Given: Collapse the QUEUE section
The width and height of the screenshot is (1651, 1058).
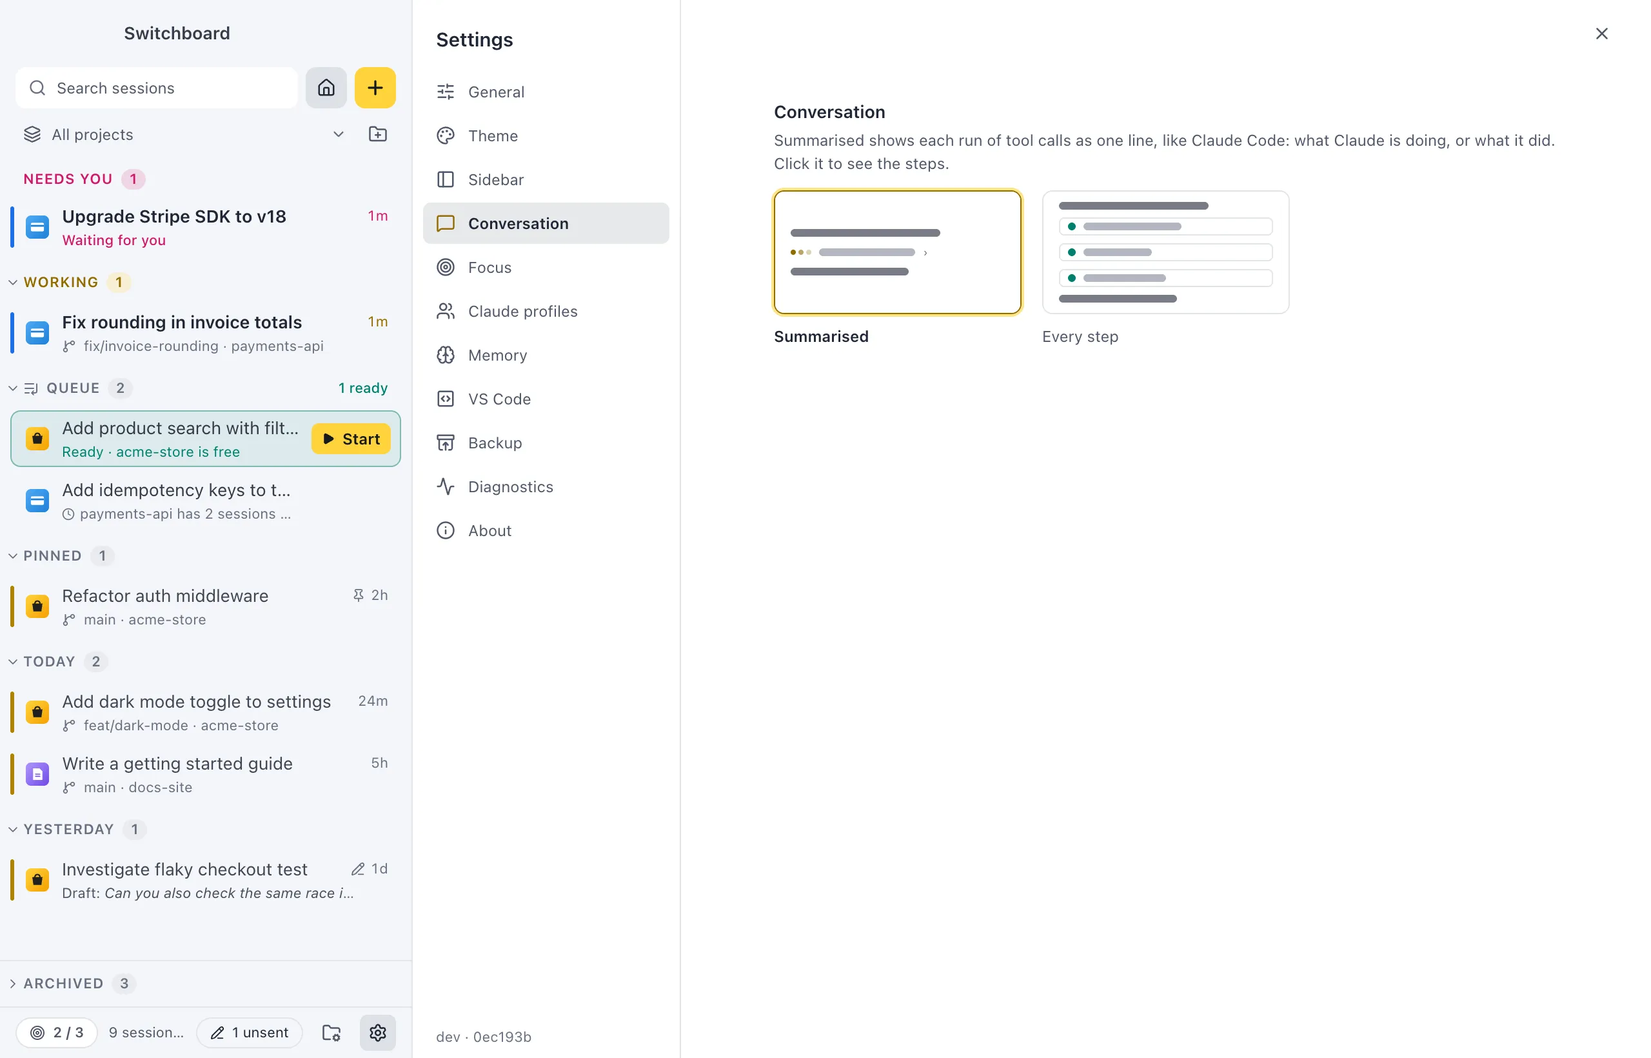Looking at the screenshot, I should click(13, 388).
